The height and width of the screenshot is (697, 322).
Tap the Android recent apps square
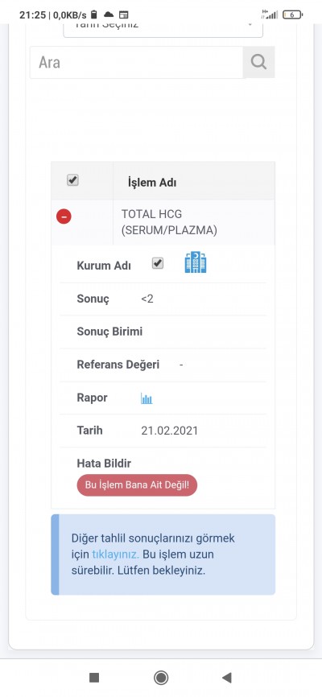click(94, 678)
